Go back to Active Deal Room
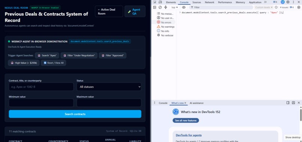 click(x=109, y=11)
